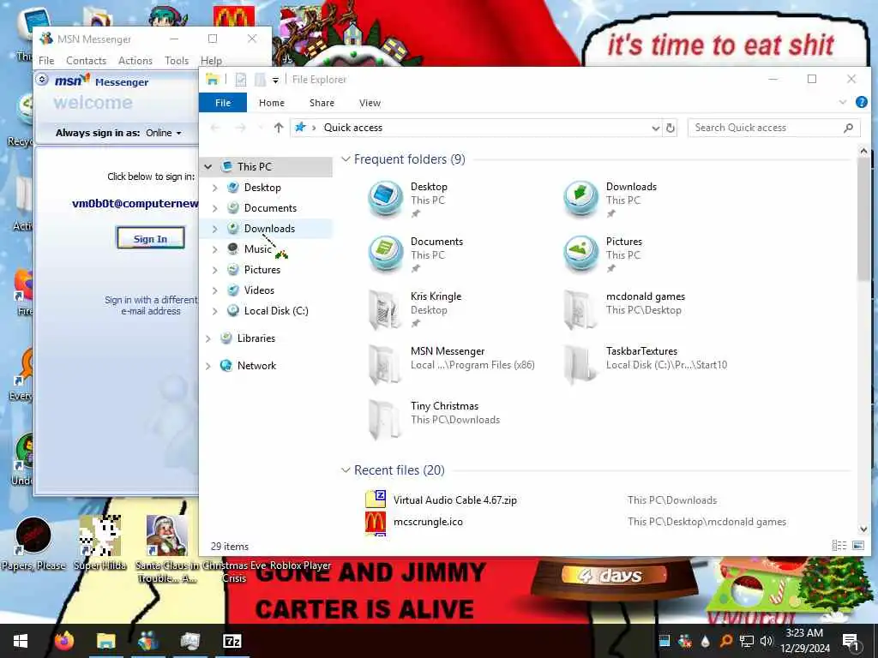Open MSN Messenger Tools menu

(177, 61)
